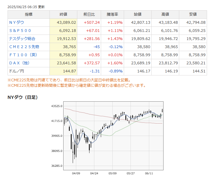Click chart date label 04/09
210x180 pixels.
(x=76, y=173)
